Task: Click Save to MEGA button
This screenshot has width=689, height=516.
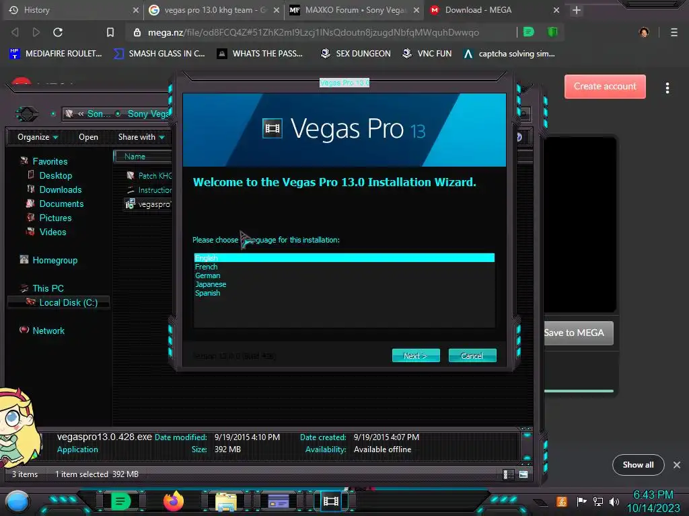Action: 578,333
